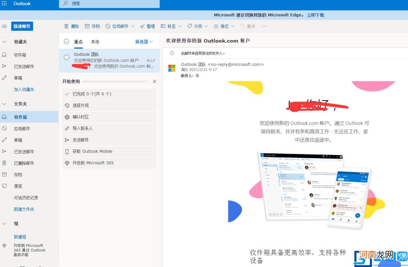Click the Delete (删除) icon in toolbar
The image size is (408, 267).
click(x=67, y=26)
